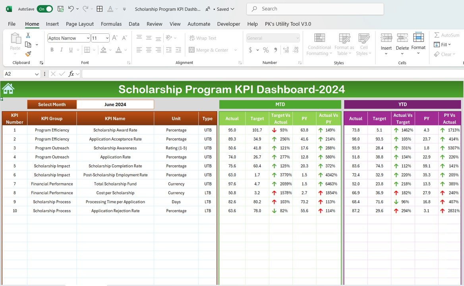Open the Aptos Narrow font dropdown

(x=88, y=38)
